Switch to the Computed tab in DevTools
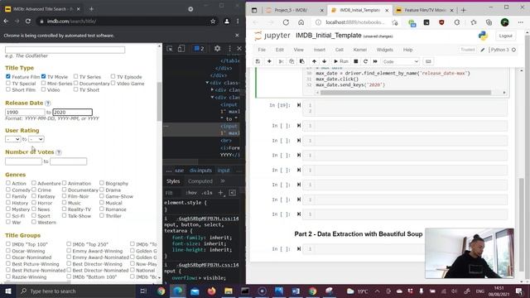Image resolution: width=530 pixels, height=298 pixels. coord(200,181)
